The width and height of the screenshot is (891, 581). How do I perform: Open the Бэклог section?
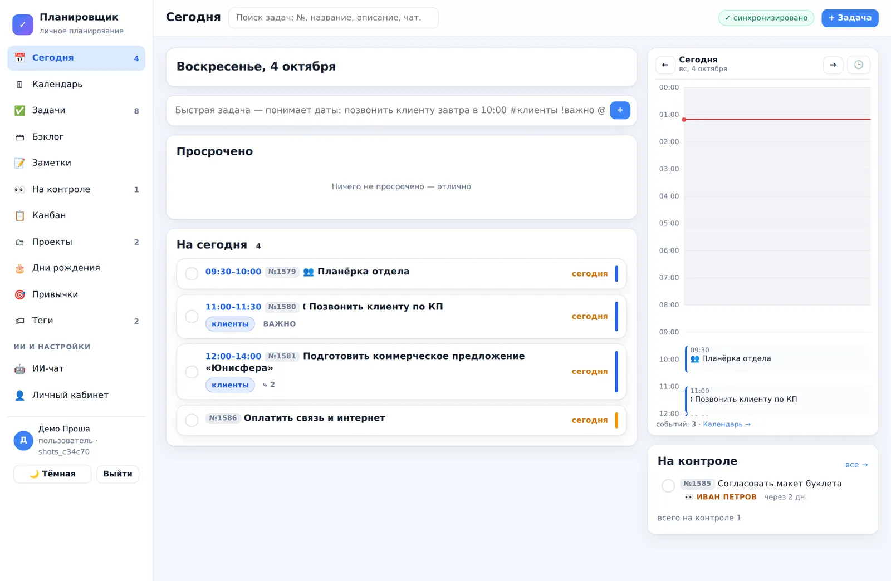(76, 137)
